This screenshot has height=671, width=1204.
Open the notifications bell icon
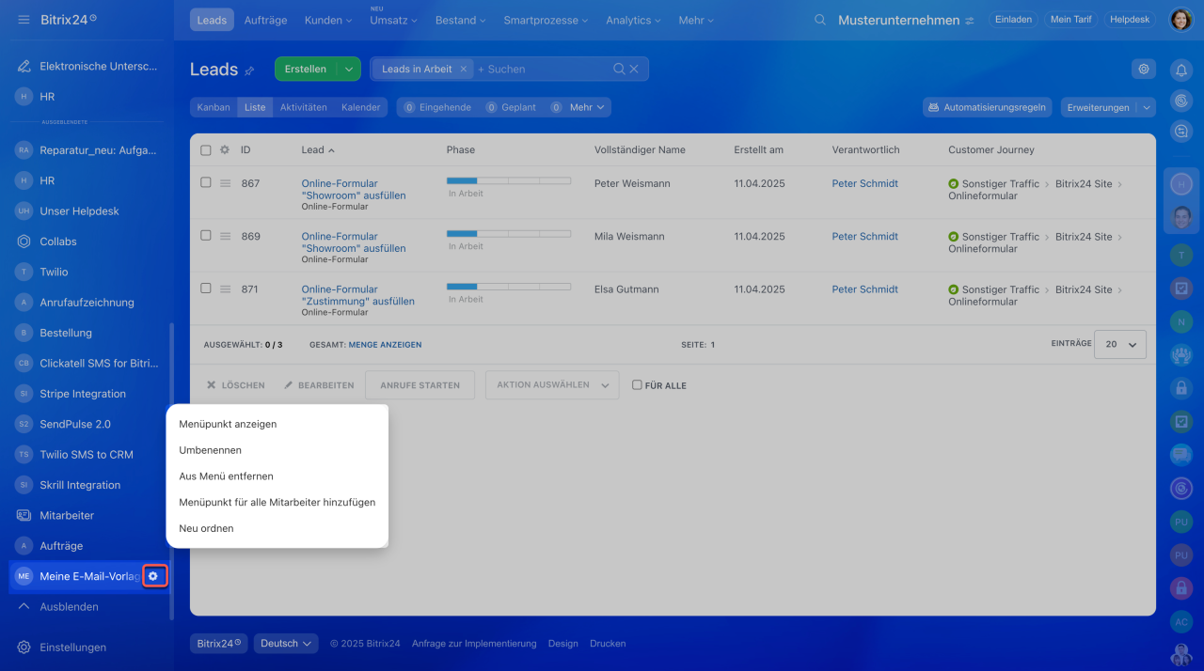click(x=1181, y=70)
